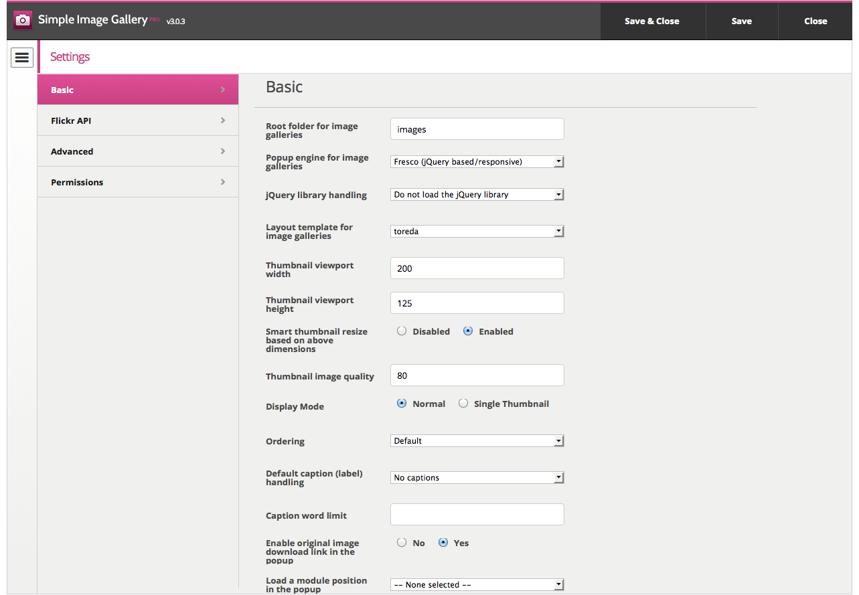Click the Save & Close button
Viewport: 859px width, 595px height.
point(652,21)
